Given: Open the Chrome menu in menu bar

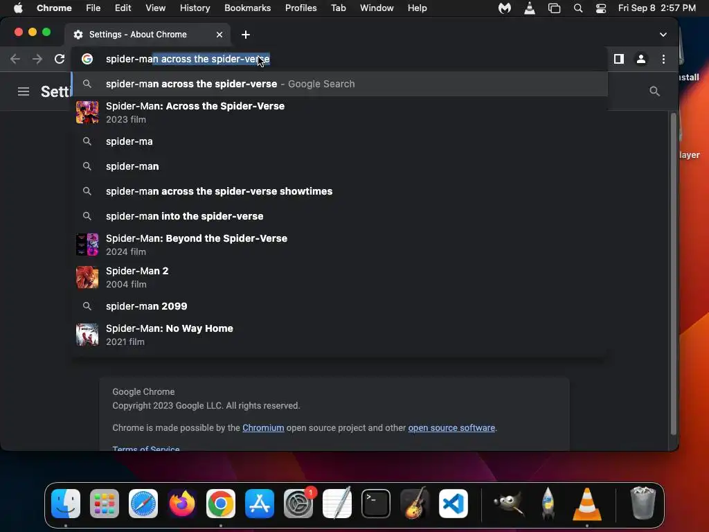Looking at the screenshot, I should pyautogui.click(x=54, y=8).
